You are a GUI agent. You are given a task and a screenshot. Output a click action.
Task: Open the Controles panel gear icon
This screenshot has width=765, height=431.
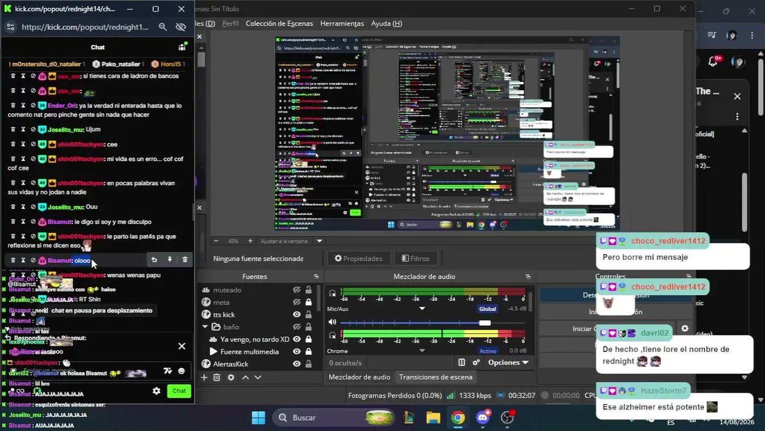(x=685, y=329)
